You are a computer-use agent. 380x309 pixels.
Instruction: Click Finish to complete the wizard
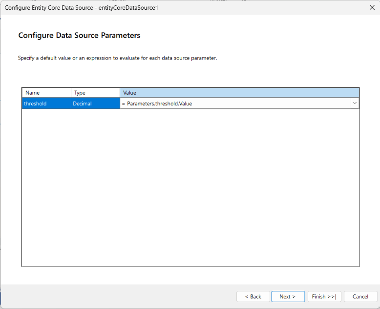pyautogui.click(x=324, y=296)
